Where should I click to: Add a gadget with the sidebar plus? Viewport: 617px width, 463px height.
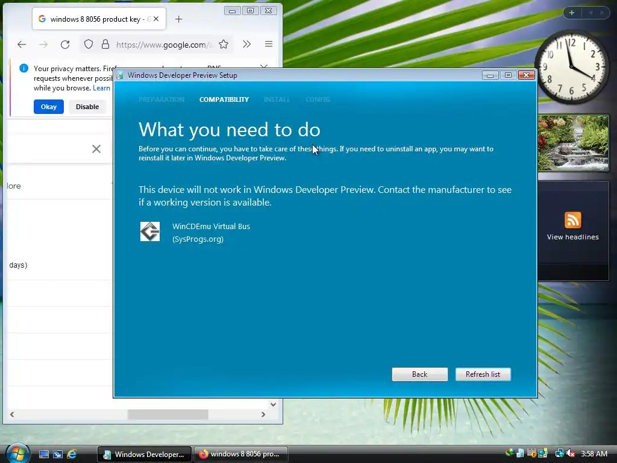pyautogui.click(x=572, y=13)
